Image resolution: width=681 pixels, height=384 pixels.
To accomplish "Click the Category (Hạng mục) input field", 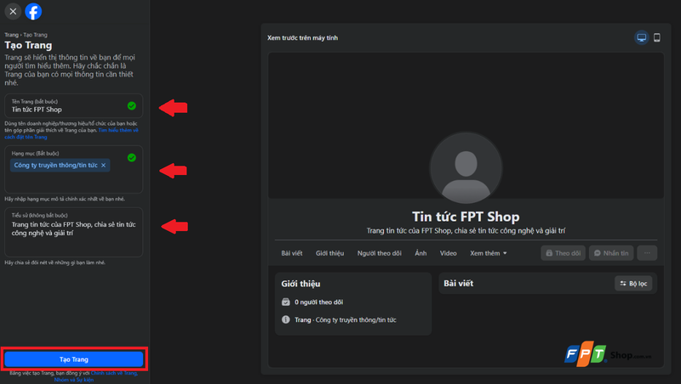I will pos(73,169).
